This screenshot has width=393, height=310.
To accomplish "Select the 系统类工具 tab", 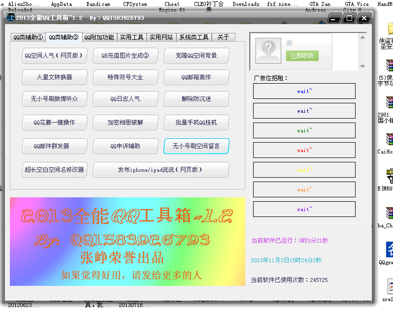I will [x=194, y=37].
